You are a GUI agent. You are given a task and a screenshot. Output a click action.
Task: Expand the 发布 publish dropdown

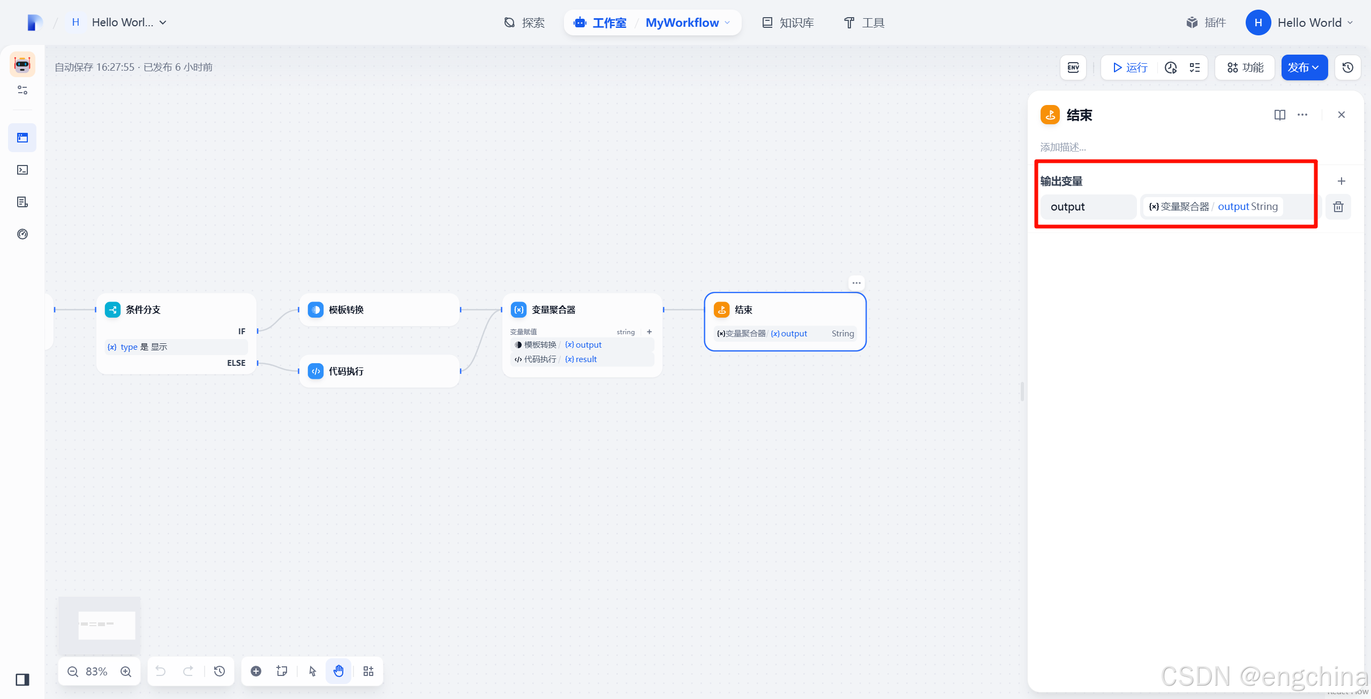pos(1304,67)
